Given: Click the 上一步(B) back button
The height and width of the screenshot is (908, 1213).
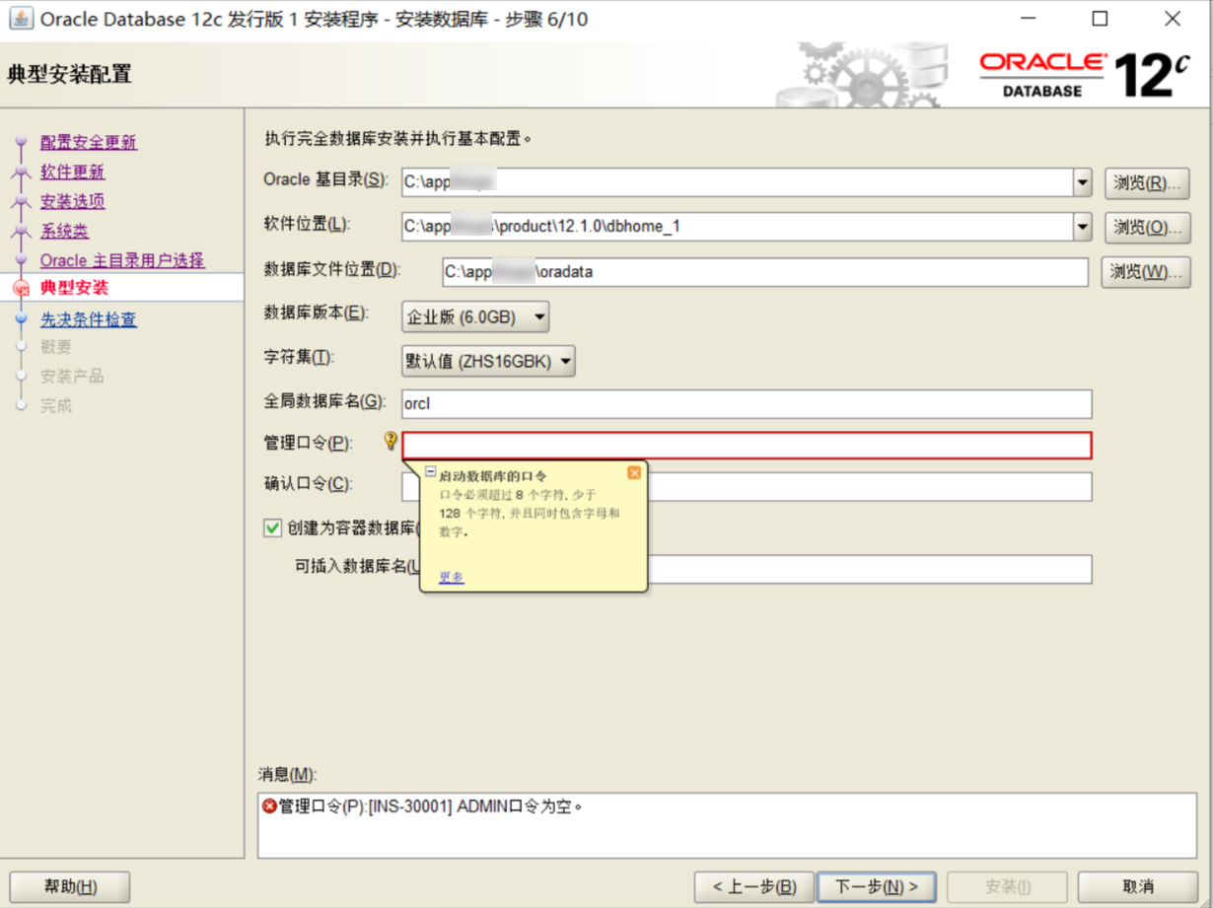Looking at the screenshot, I should tap(754, 886).
